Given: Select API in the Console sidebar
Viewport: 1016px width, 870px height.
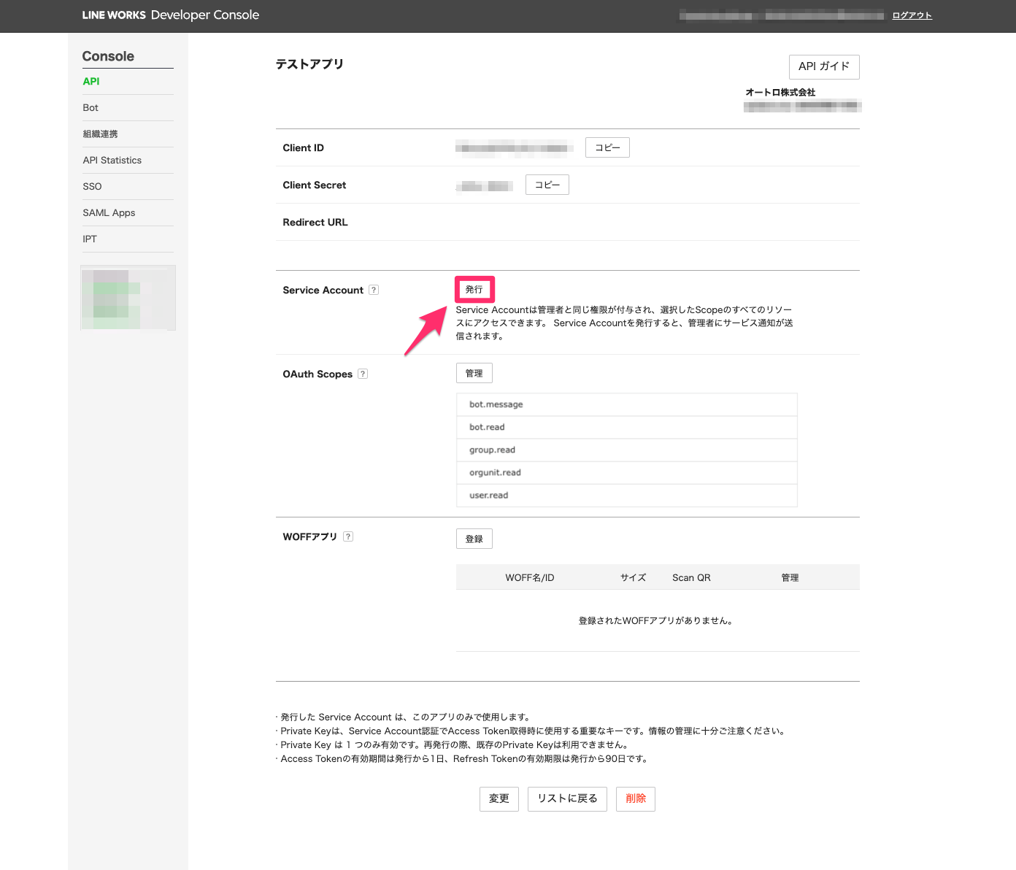Looking at the screenshot, I should [x=91, y=81].
